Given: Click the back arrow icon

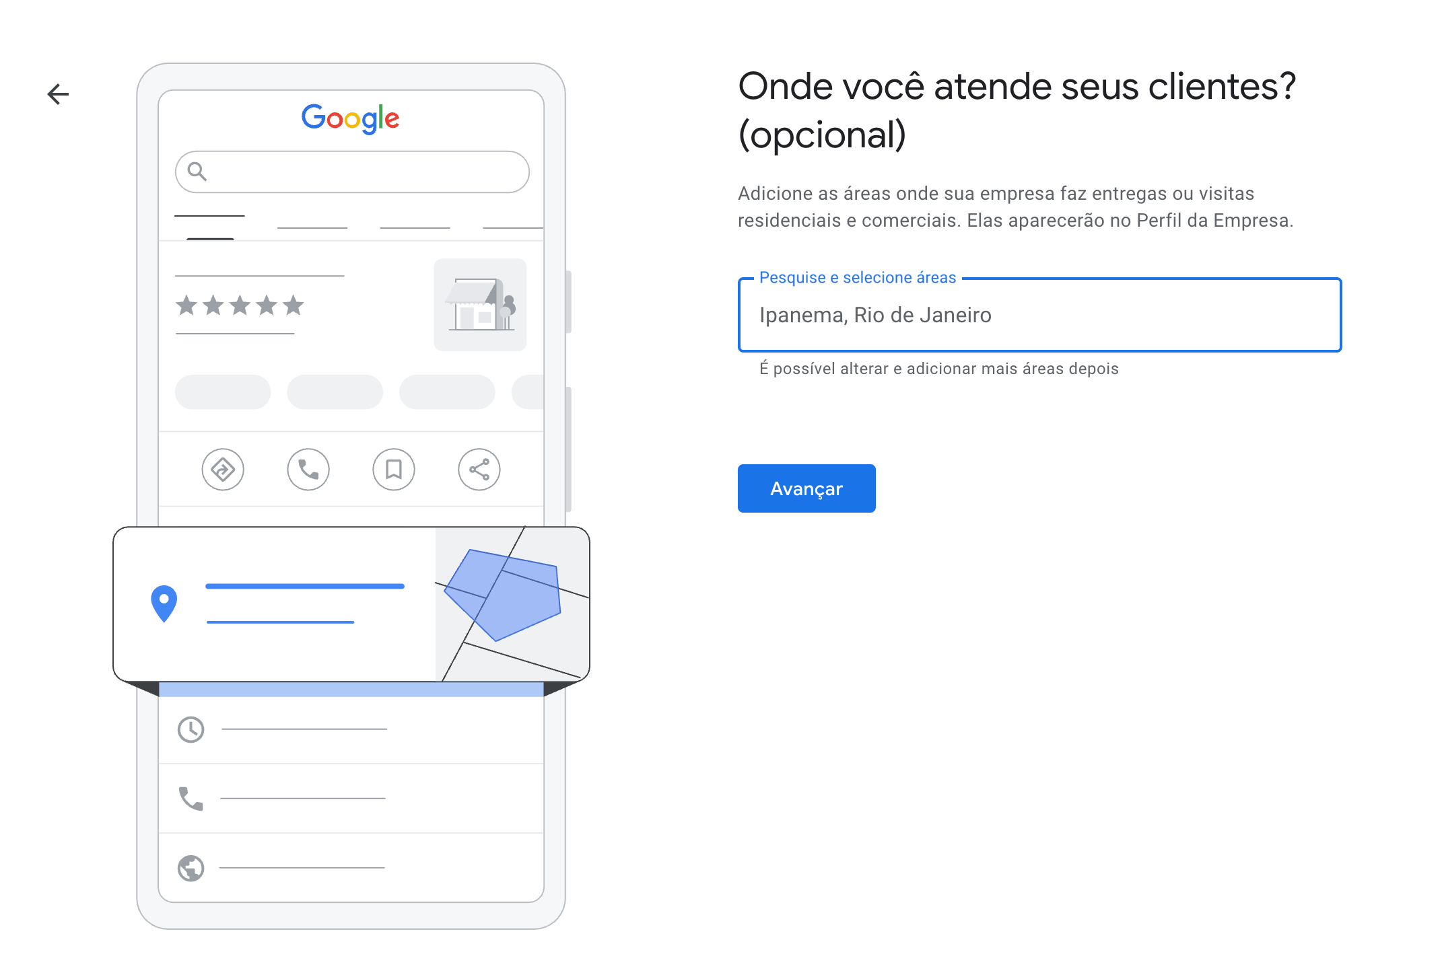Looking at the screenshot, I should pos(59,94).
